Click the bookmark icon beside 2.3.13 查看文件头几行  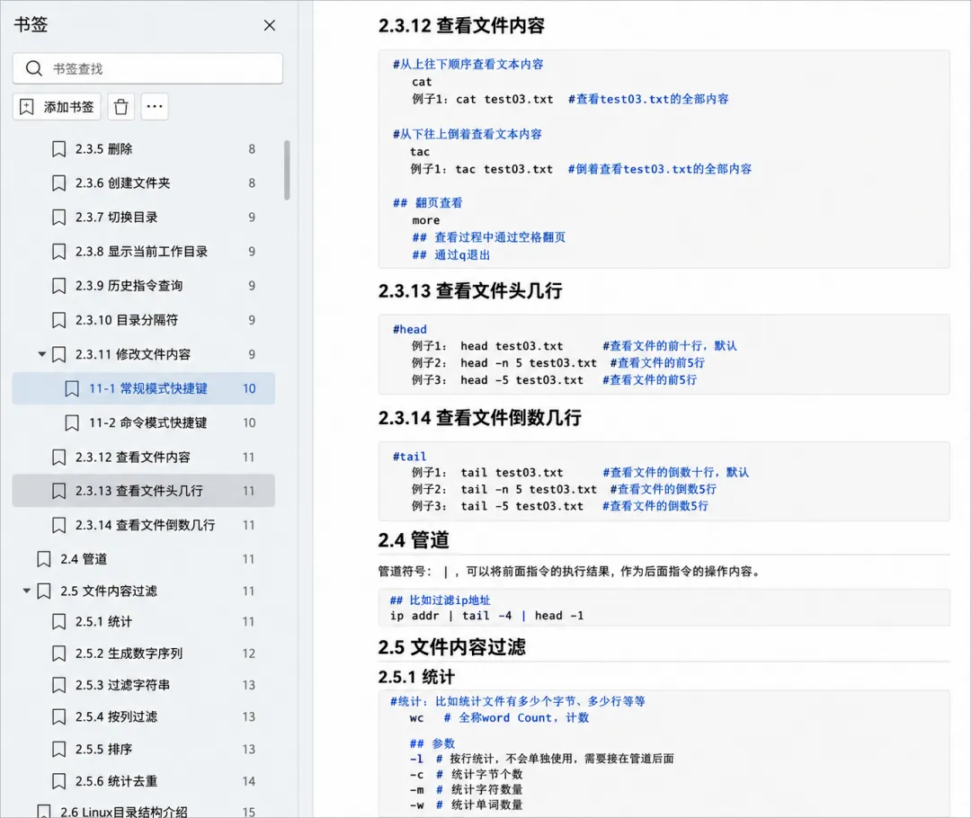click(x=58, y=491)
